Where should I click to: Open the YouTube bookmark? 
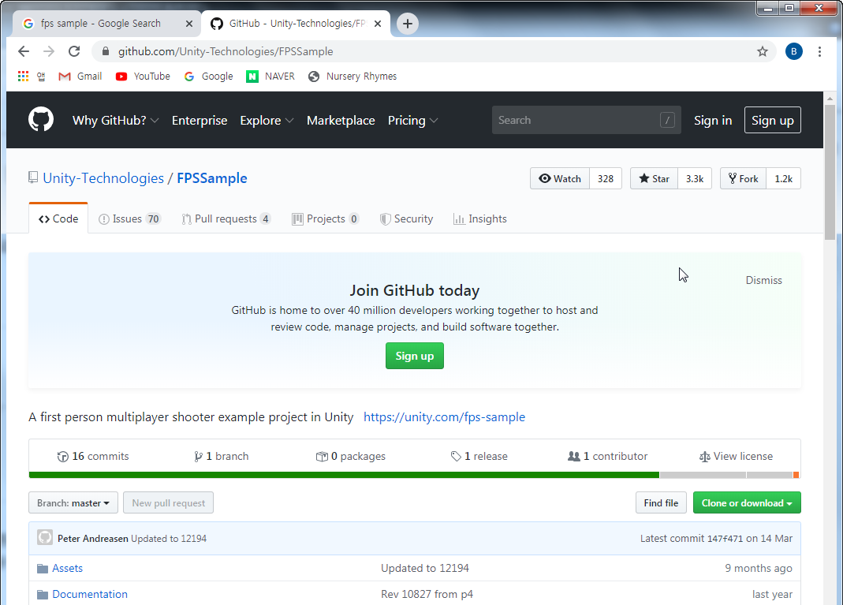pyautogui.click(x=143, y=77)
